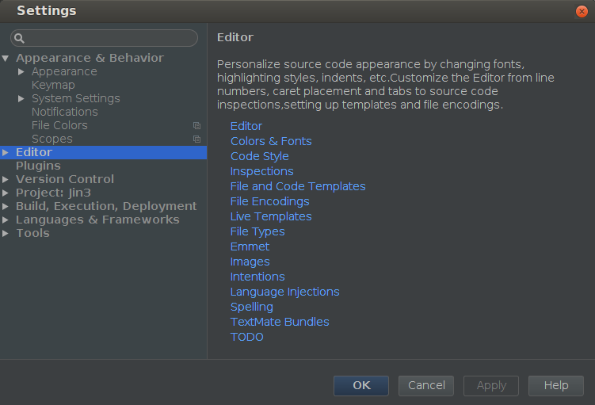The height and width of the screenshot is (405, 595).
Task: Collapse the Appearance & Behavior section
Action: [x=6, y=58]
